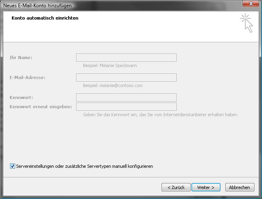The height and width of the screenshot is (199, 262).
Task: Click the text 'Beispiel: Melanie Speckmann'
Action: (x=110, y=66)
